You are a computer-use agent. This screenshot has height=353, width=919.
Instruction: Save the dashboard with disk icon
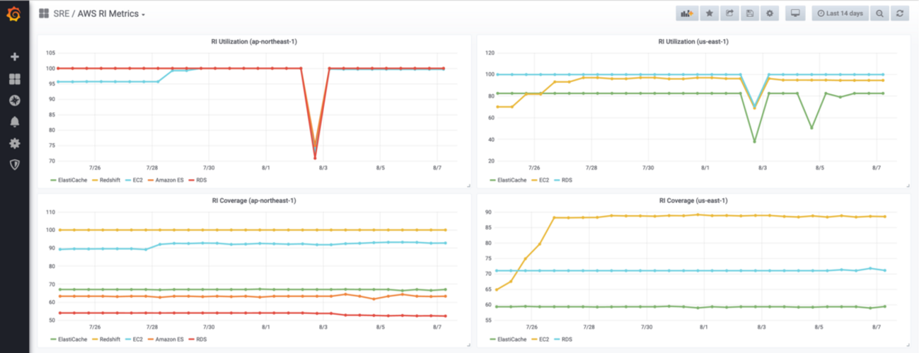point(750,13)
